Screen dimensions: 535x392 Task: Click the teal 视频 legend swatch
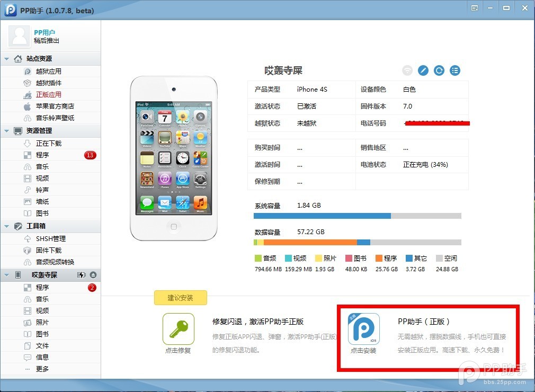[288, 259]
